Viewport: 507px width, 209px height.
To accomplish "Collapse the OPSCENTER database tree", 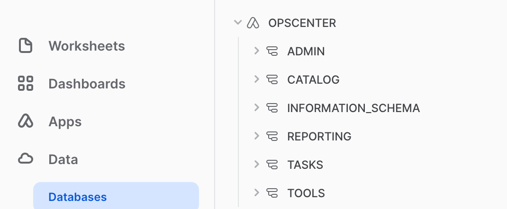I will [238, 23].
